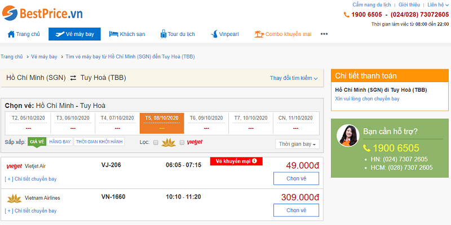This screenshot has height=225, width=451.
Task: Open the Thời gian bay dropdown
Action: 298,144
